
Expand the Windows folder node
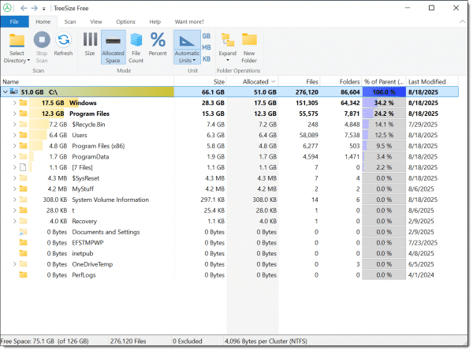coord(14,103)
